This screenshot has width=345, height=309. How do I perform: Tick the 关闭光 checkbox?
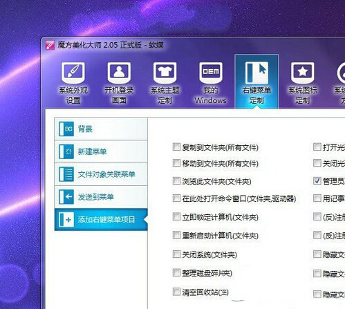click(x=317, y=163)
